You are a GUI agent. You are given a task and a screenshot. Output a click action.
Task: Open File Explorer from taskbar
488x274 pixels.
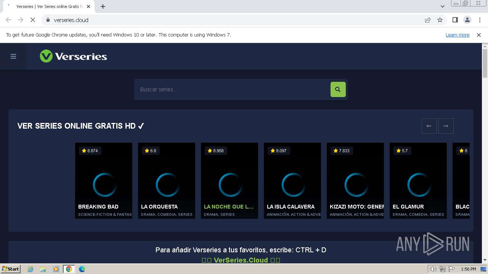pos(43,269)
